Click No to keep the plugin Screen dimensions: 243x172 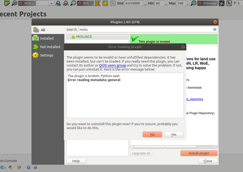(152, 134)
